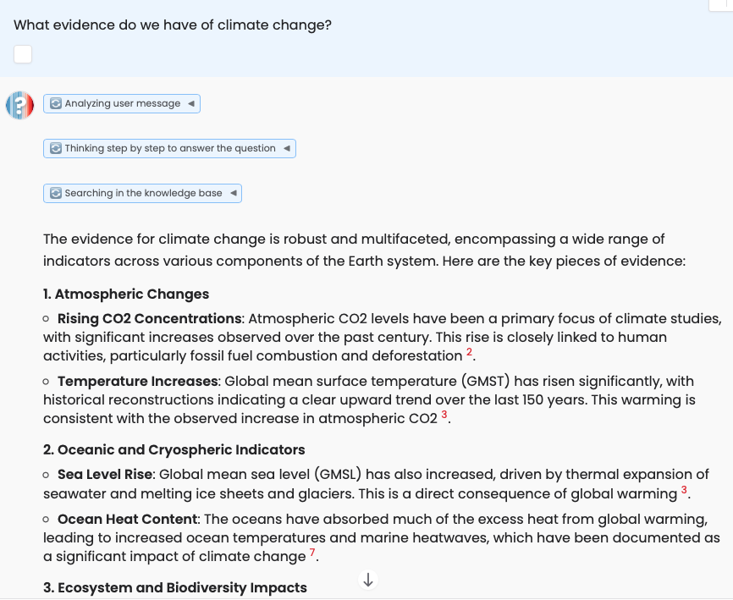Expand the Thinking step by step section
Viewport: 733px width, 600px height.
287,148
